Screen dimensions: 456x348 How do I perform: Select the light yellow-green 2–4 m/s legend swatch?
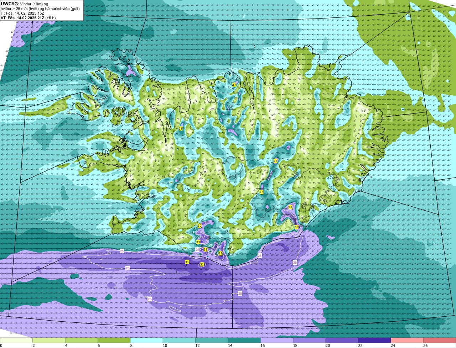click(x=49, y=340)
